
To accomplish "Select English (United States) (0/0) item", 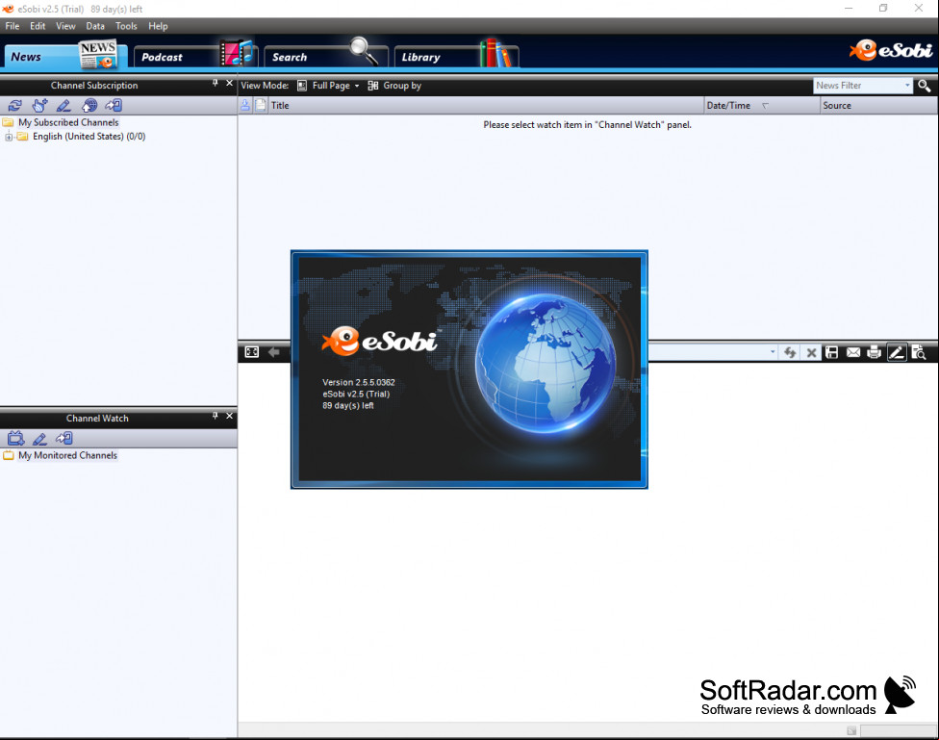I will click(89, 137).
